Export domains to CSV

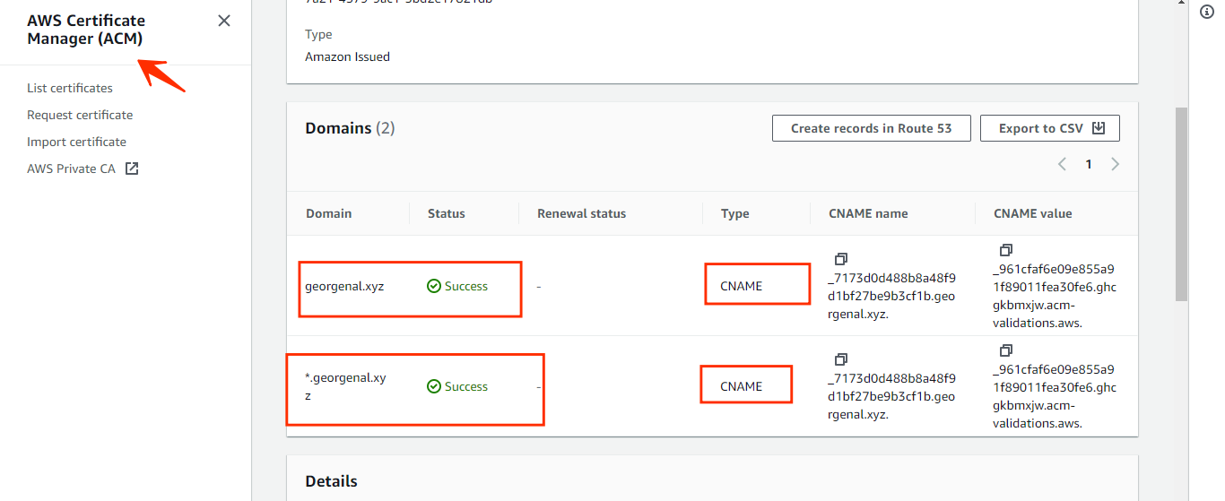(x=1050, y=128)
